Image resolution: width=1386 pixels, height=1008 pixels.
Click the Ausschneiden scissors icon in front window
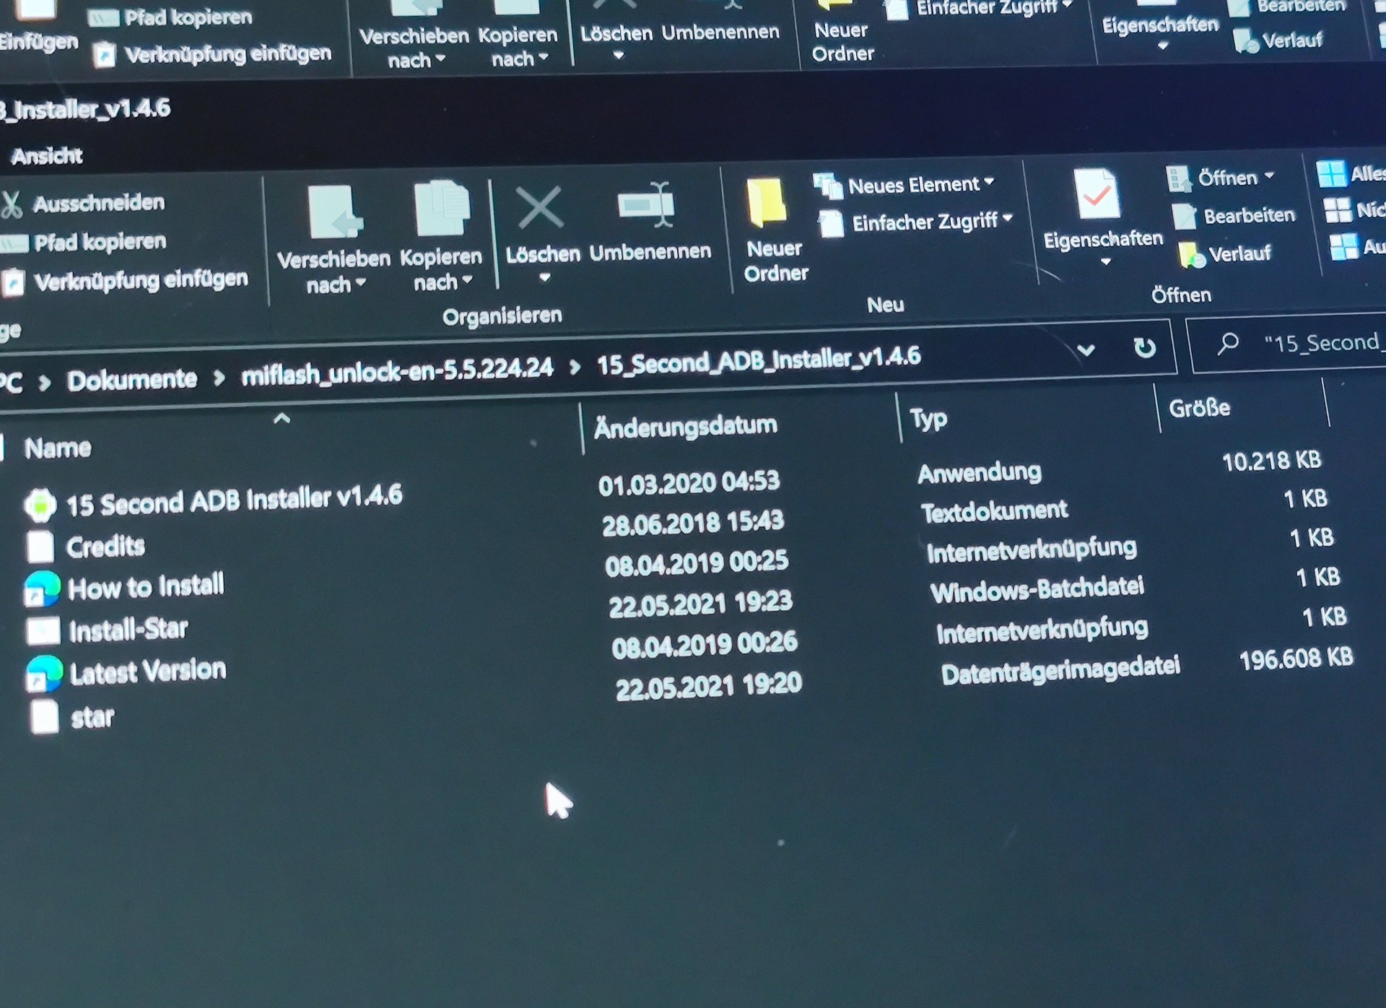[11, 205]
